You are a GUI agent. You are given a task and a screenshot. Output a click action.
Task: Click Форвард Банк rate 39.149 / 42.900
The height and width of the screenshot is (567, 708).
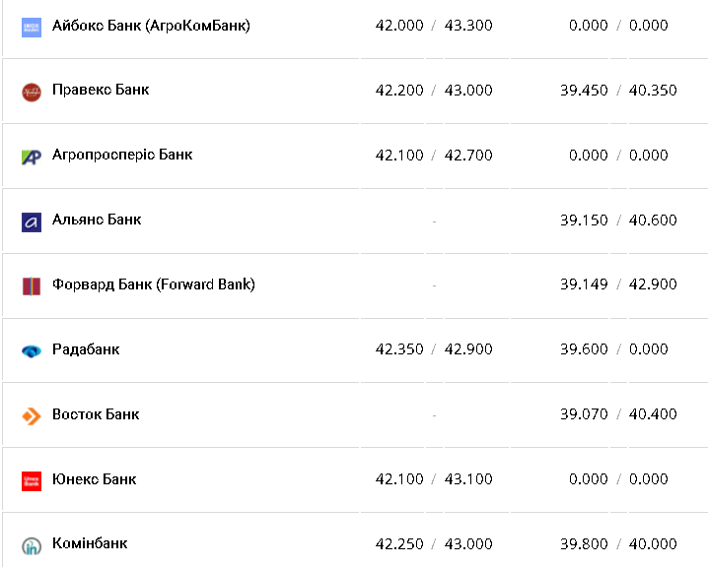[x=618, y=284]
